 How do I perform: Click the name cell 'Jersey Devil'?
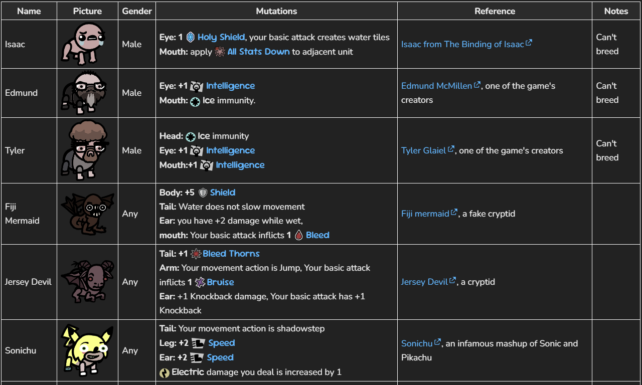(28, 282)
